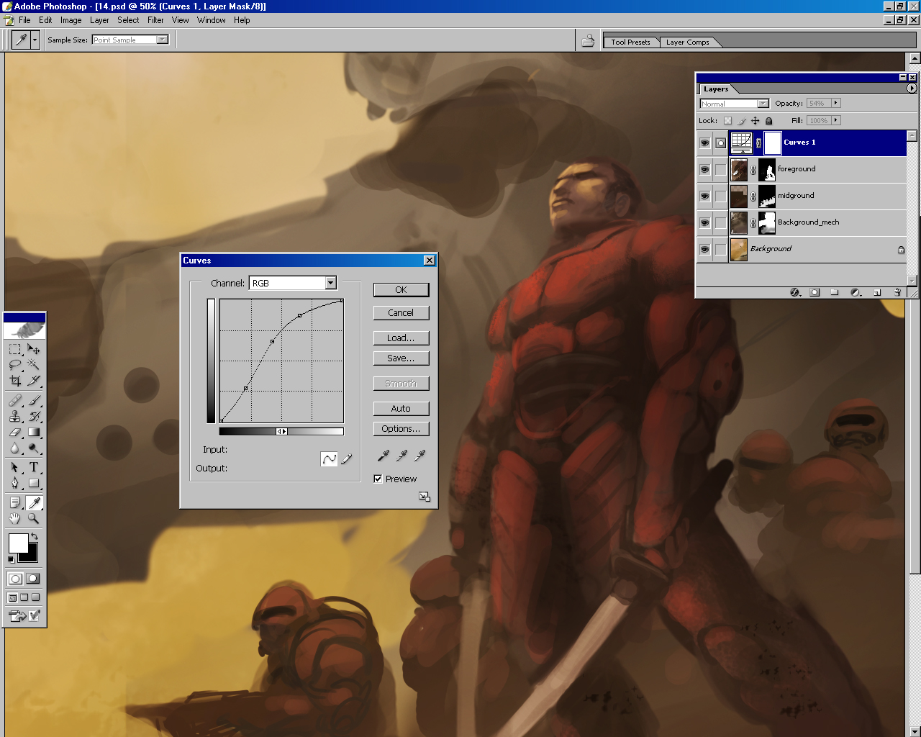Open the Channel dropdown in Curves
This screenshot has width=921, height=737.
[330, 283]
